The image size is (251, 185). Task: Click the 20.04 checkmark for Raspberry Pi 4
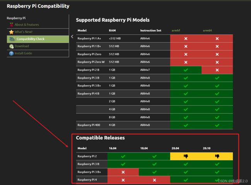pyautogui.click(x=186, y=180)
